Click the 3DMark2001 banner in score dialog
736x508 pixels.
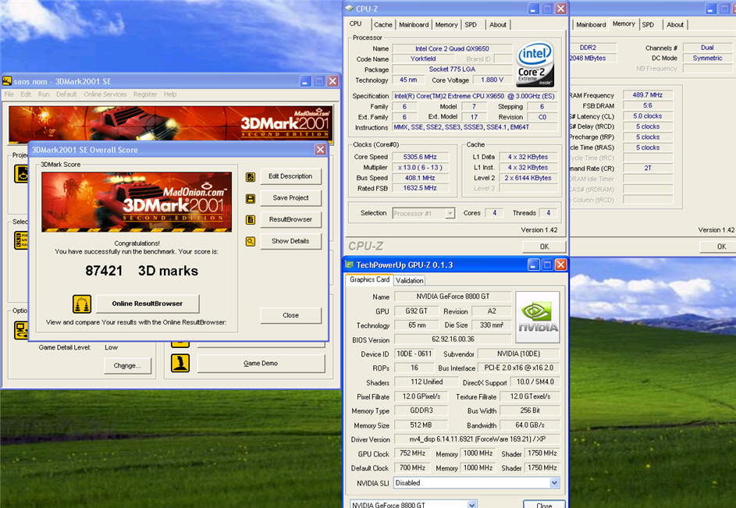[x=137, y=202]
